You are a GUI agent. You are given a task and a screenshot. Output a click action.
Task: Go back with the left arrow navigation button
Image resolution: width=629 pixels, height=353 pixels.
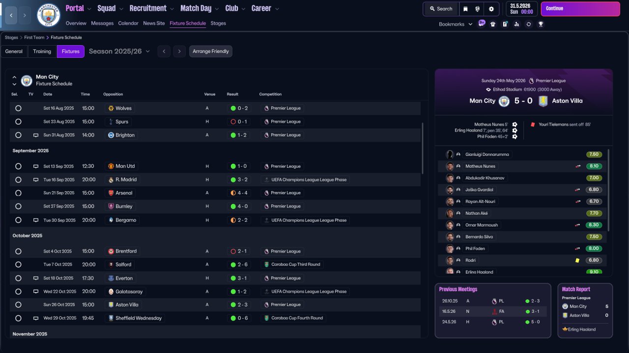(11, 15)
